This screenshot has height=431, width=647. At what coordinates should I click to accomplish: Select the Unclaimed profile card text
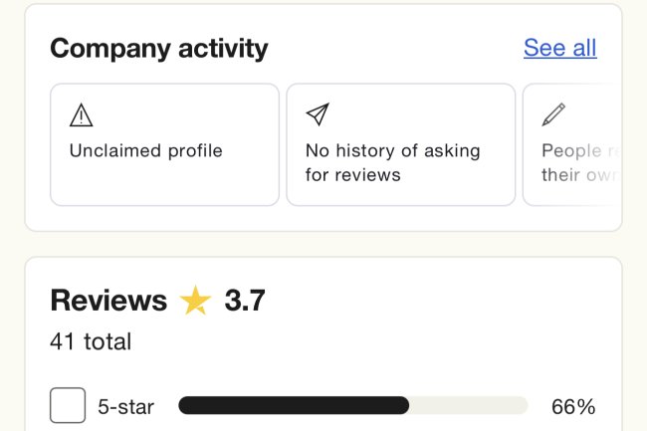point(145,151)
